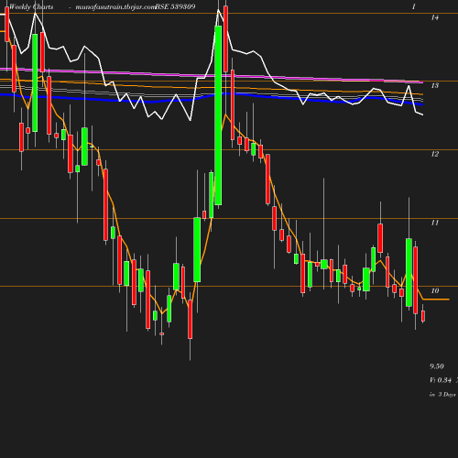This screenshot has height=458, width=458.
Task: Click the '14' price axis label
Action: [x=435, y=17]
